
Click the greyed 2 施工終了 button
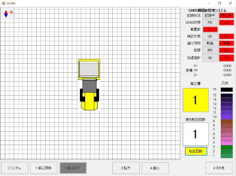coord(73,168)
